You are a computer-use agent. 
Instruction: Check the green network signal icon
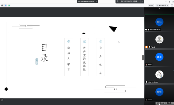9,5
